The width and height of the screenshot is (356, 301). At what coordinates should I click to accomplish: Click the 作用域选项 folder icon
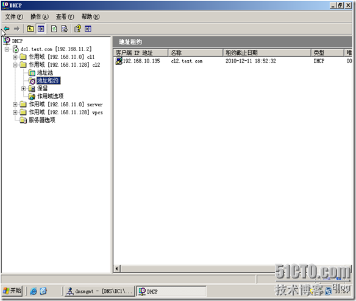tap(32, 97)
